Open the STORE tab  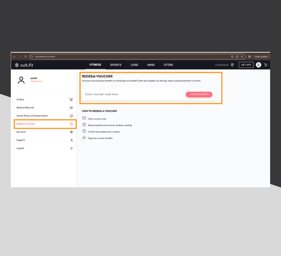pyautogui.click(x=168, y=65)
